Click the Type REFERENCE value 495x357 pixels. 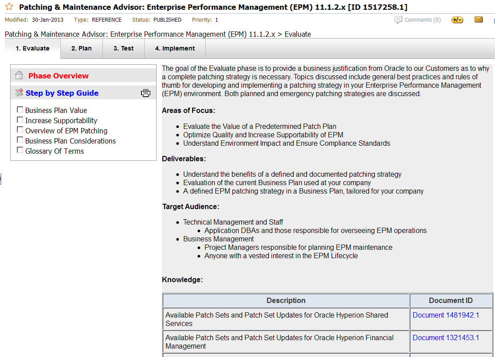[107, 20]
